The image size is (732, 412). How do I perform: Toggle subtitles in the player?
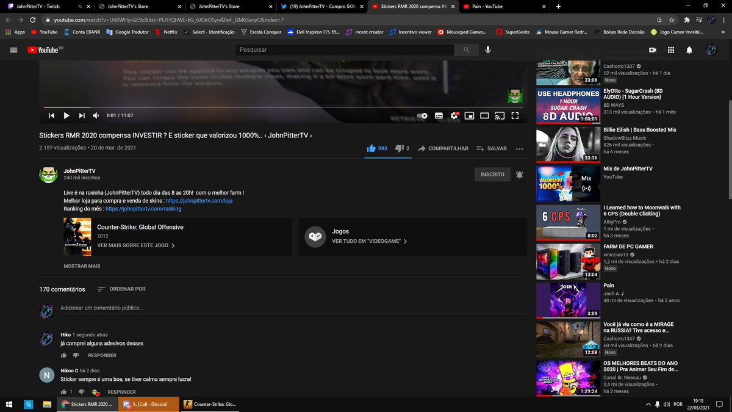tap(439, 115)
